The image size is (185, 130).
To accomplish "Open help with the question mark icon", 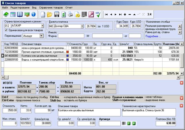I will pyautogui.click(x=34, y=15).
